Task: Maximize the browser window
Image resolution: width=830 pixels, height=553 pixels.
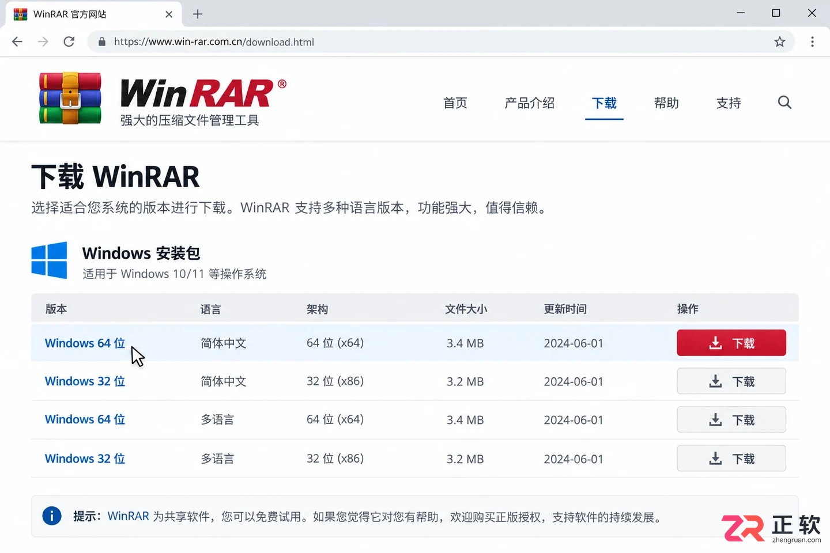Action: tap(776, 13)
